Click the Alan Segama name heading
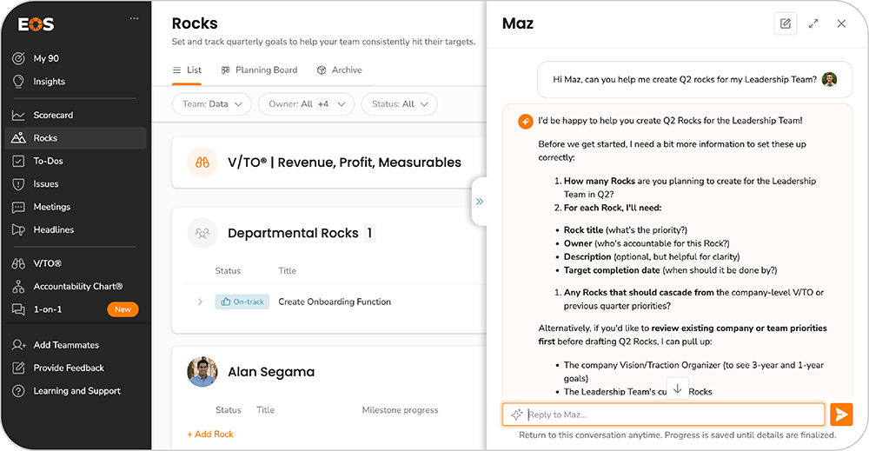Screen dimensions: 869x451 point(271,372)
